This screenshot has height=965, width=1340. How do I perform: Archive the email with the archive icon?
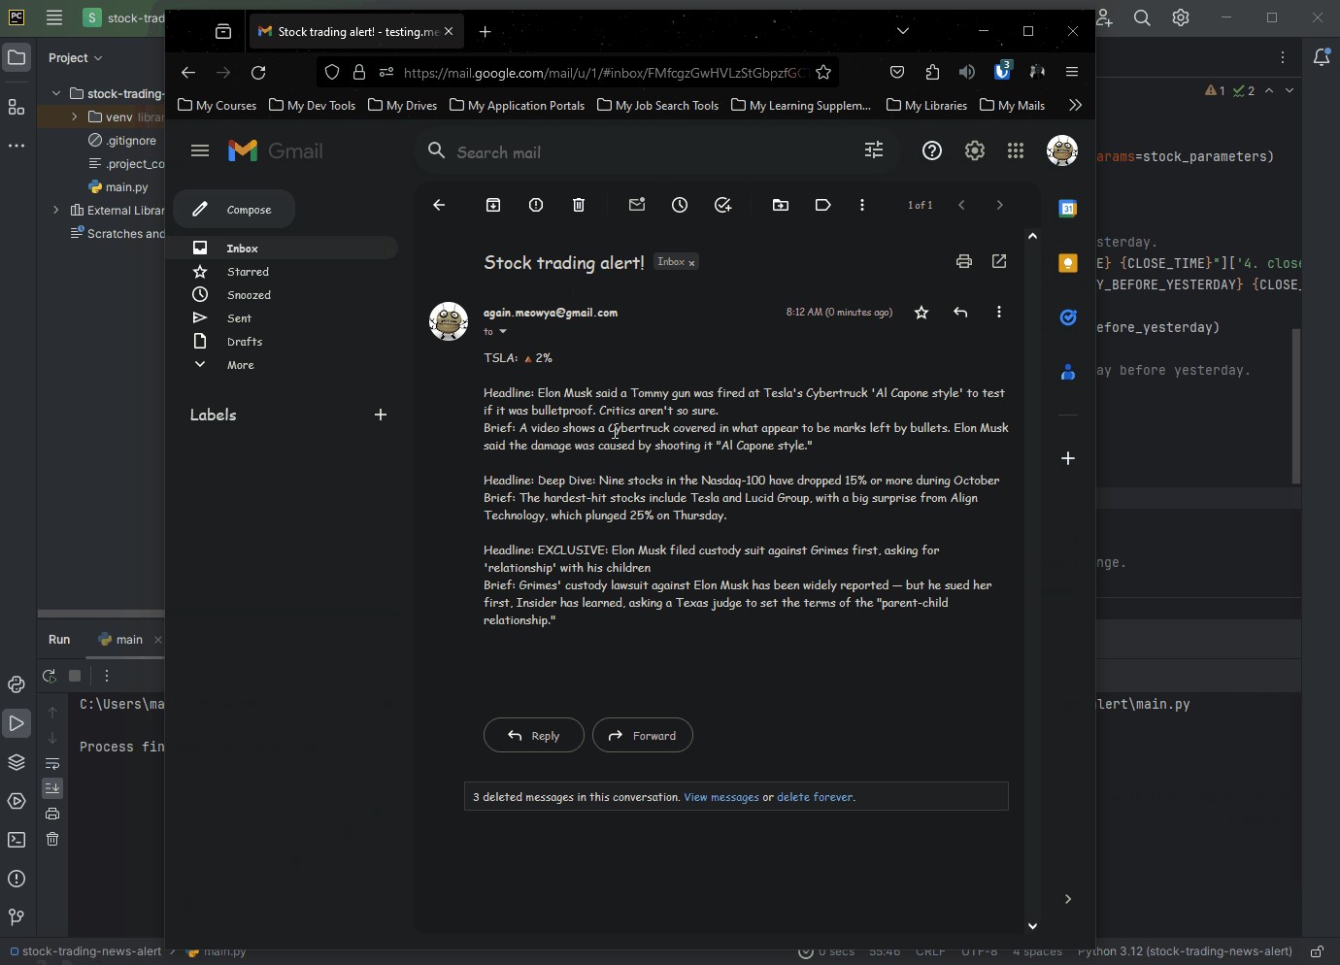493,205
